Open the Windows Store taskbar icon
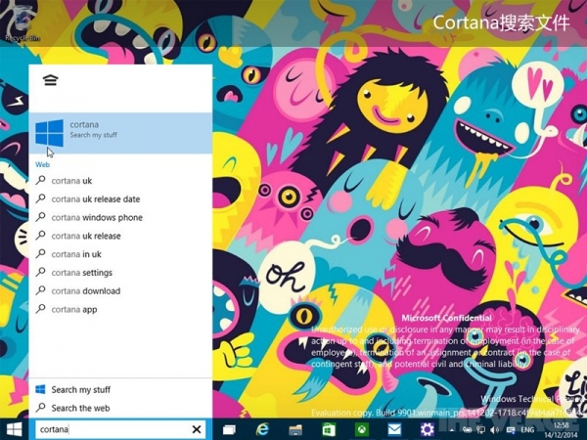 329,429
